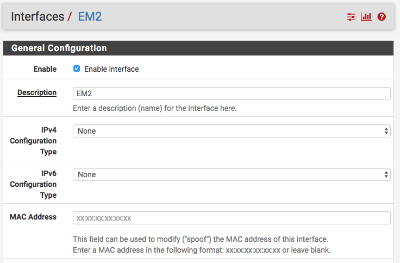Expand the IPv6 Configuration Type dropdown

click(232, 174)
